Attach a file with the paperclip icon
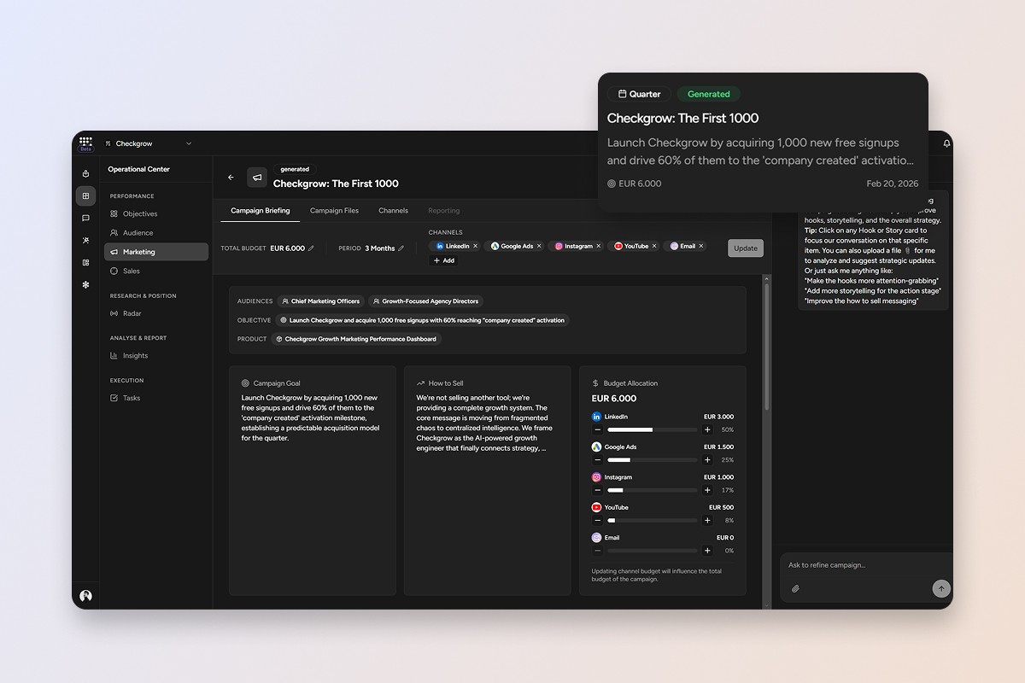The width and height of the screenshot is (1025, 683). pyautogui.click(x=795, y=588)
